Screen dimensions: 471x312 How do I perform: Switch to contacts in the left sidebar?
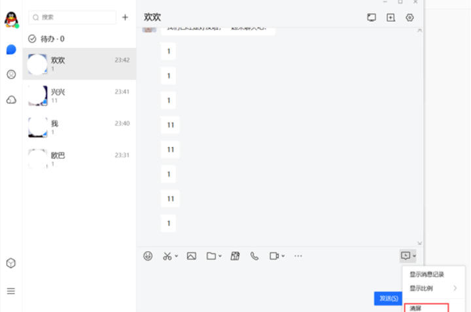11,75
